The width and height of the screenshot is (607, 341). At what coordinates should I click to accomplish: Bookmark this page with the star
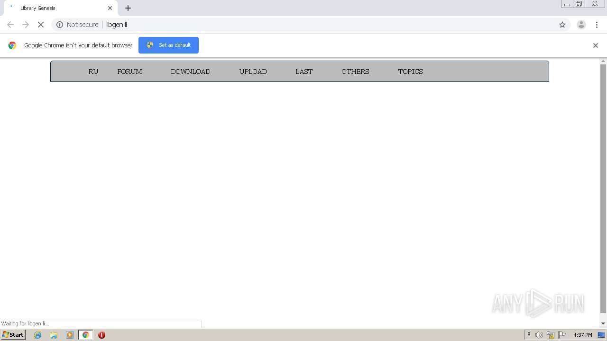[x=562, y=25]
